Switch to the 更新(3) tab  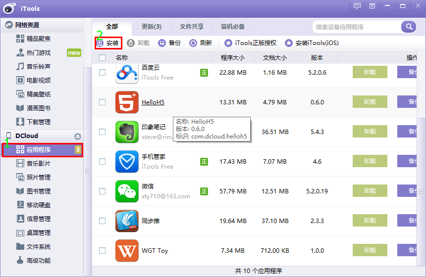(x=152, y=27)
